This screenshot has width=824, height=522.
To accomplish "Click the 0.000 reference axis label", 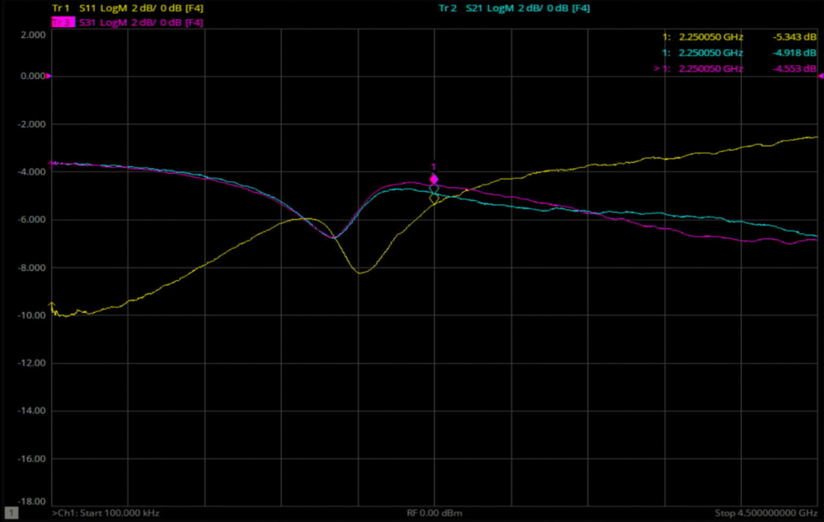I will coord(32,76).
